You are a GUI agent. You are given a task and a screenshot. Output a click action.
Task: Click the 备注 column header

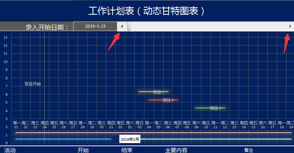pyautogui.click(x=249, y=150)
